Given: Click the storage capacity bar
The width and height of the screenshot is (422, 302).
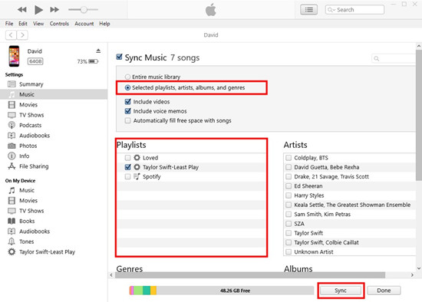Looking at the screenshot, I should pyautogui.click(x=221, y=291).
